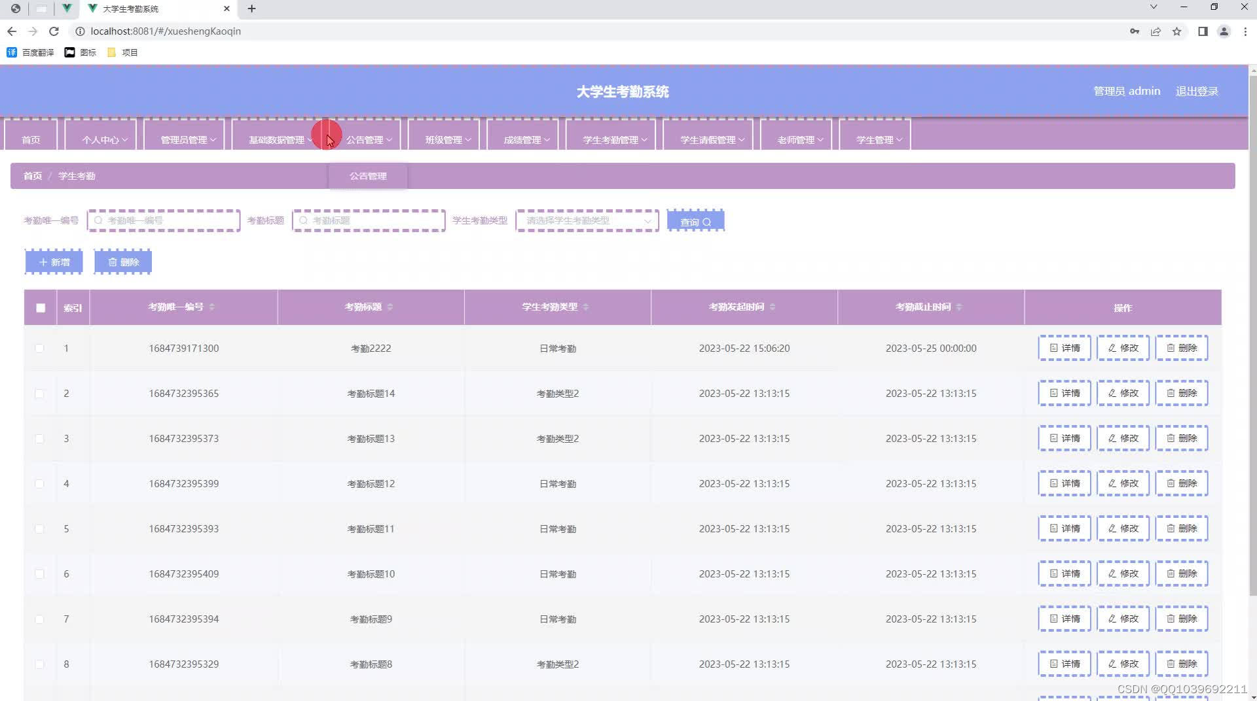
Task: Toggle the select-all checkbox in table header
Action: tap(41, 308)
